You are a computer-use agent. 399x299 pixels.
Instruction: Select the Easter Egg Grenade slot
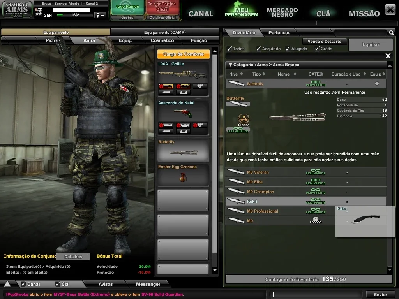coord(183,175)
